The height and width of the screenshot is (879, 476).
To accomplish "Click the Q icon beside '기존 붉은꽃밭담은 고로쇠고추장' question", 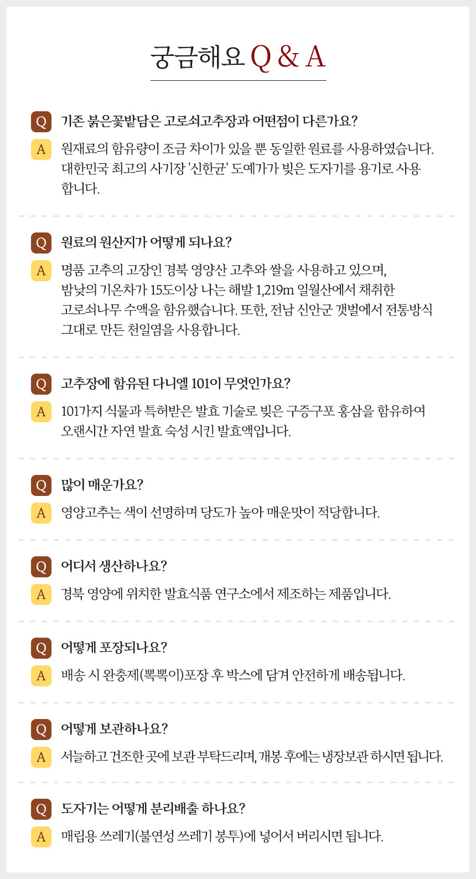I will point(41,122).
